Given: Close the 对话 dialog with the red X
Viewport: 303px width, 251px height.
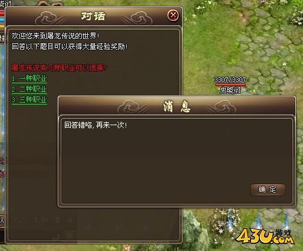Looking at the screenshot, I should pos(173,15).
